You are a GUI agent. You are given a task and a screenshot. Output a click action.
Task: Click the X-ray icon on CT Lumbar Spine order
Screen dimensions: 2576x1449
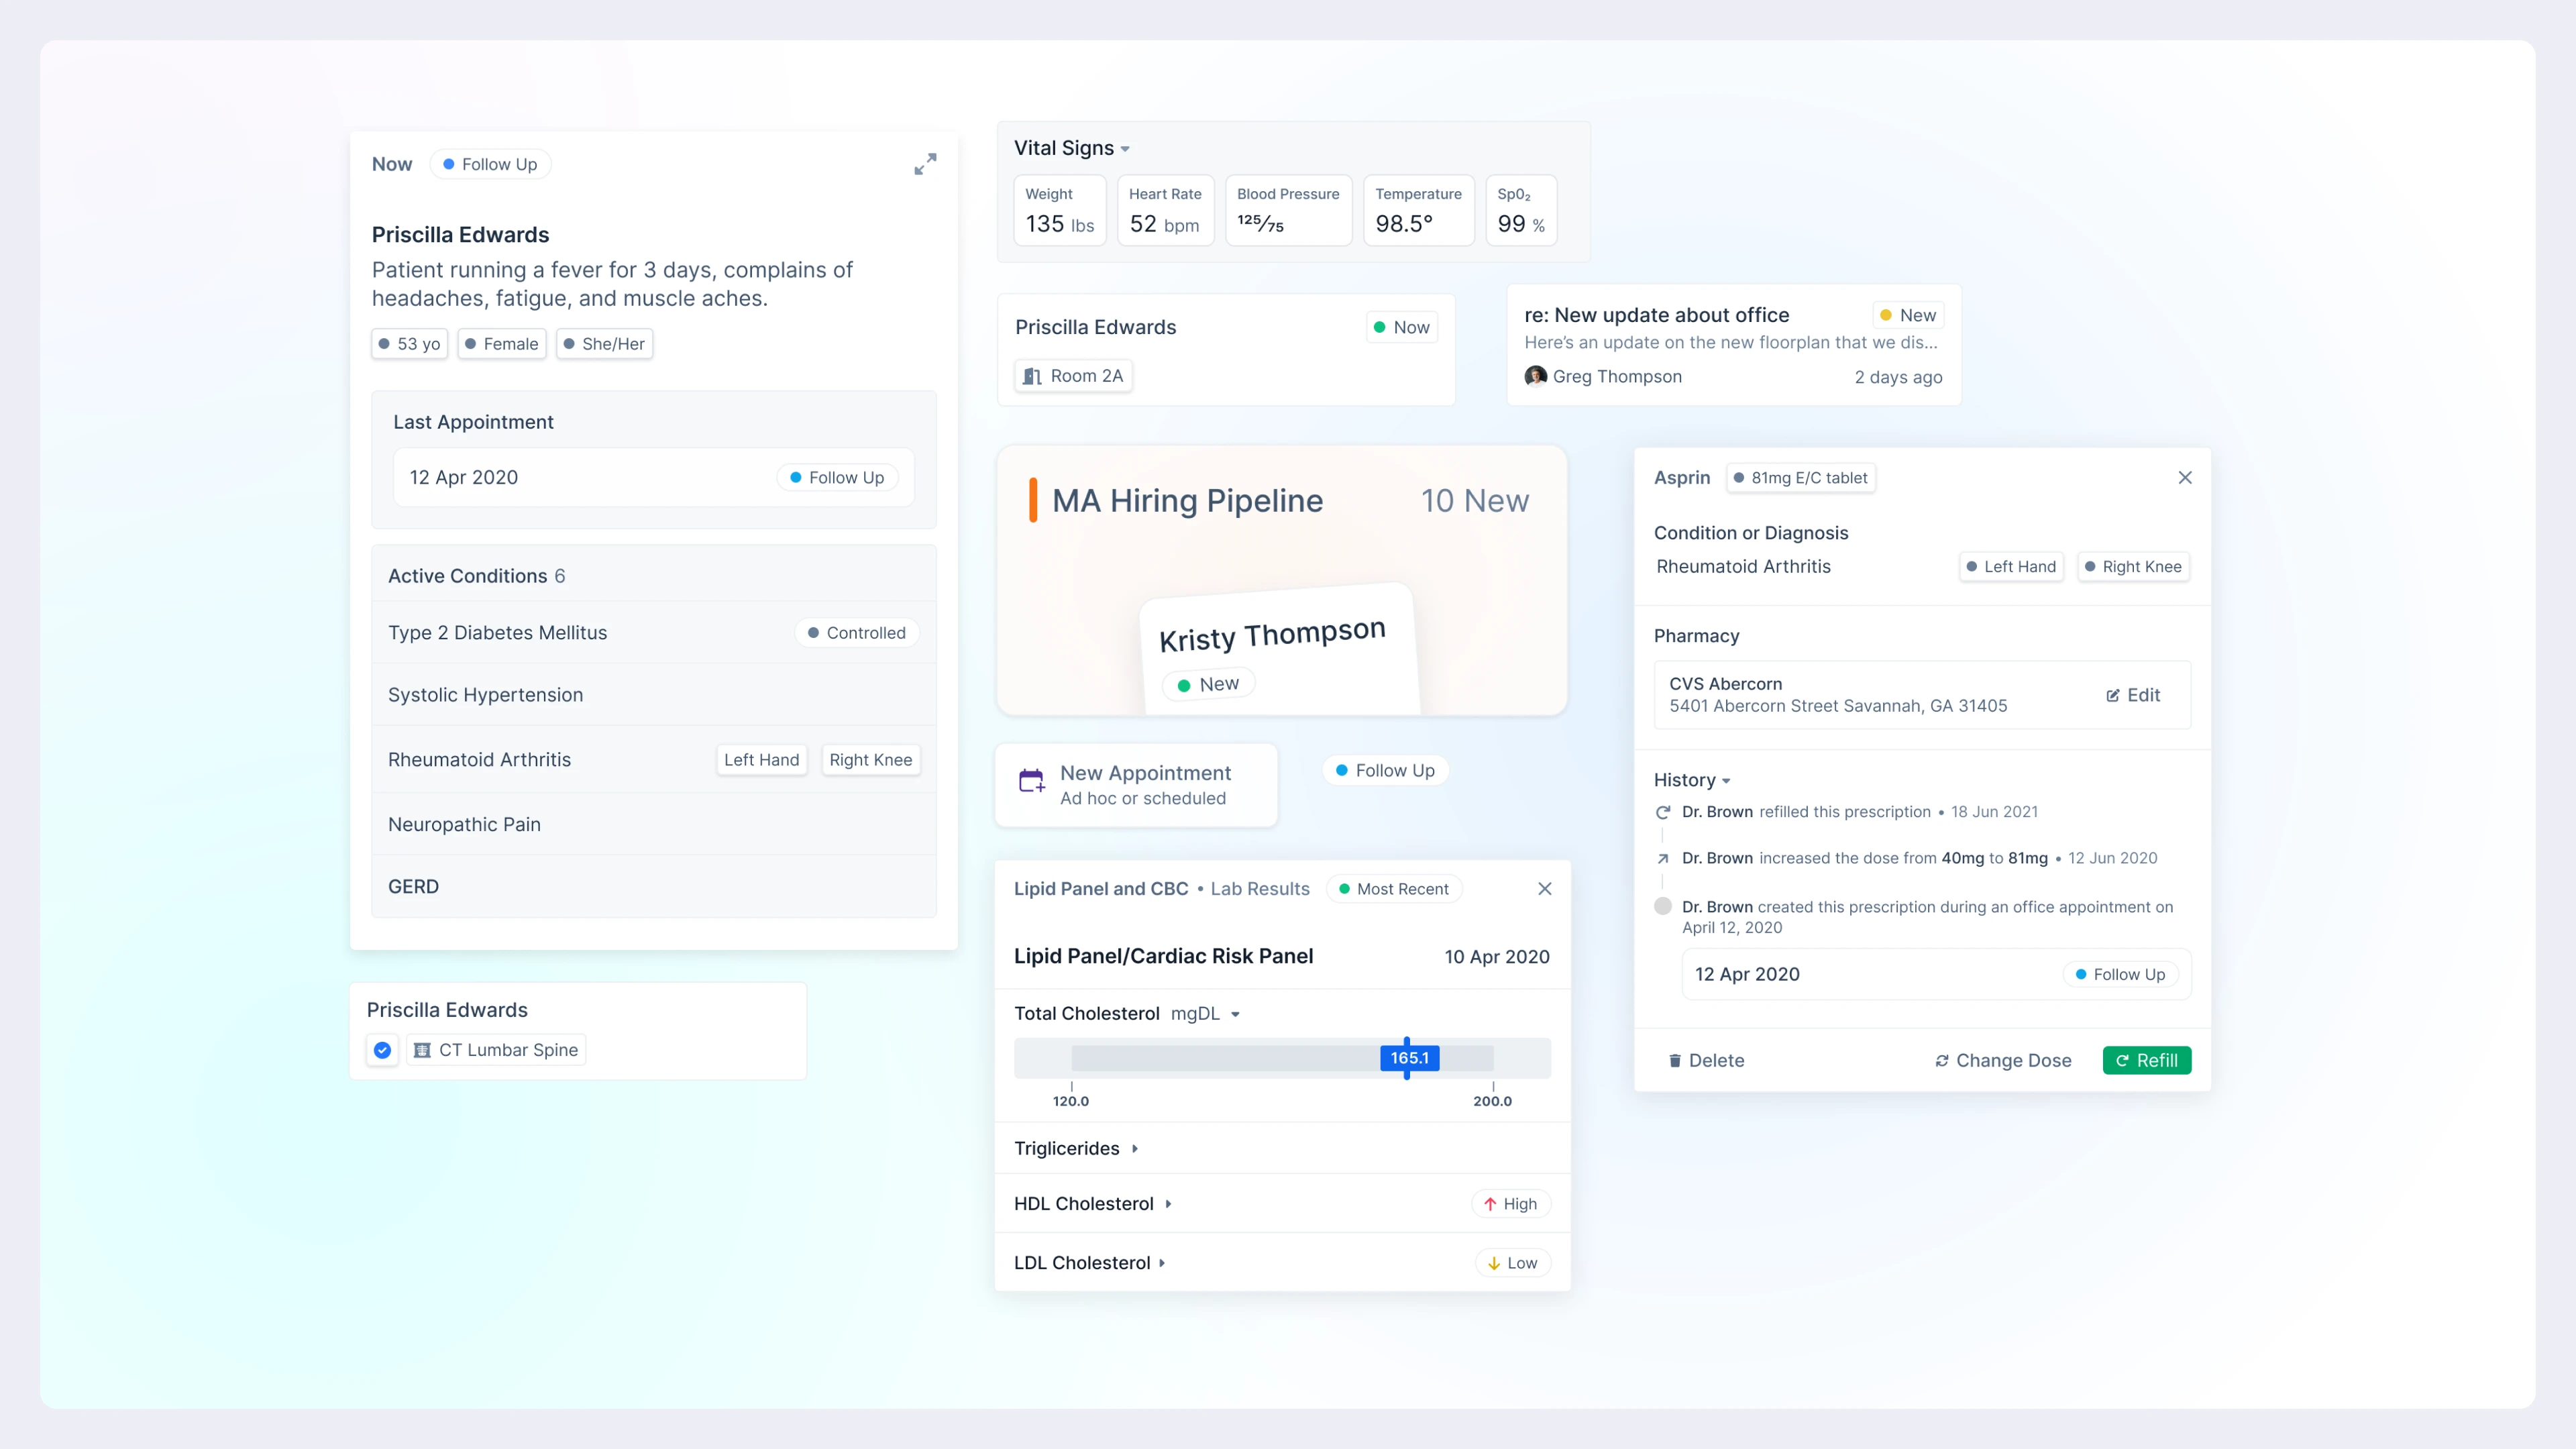(423, 1050)
